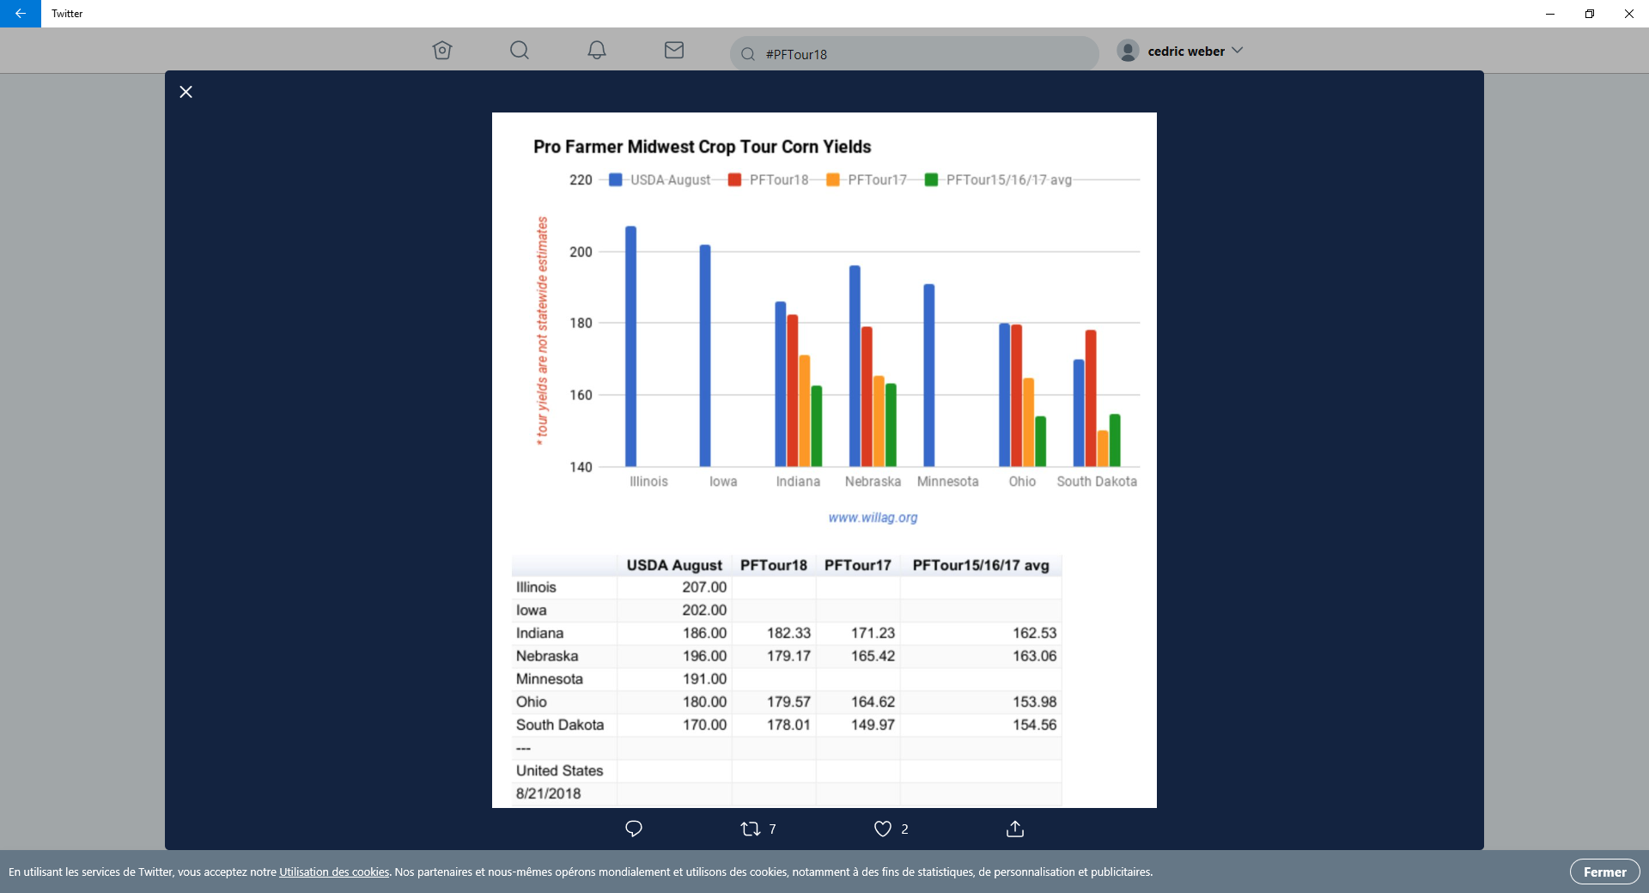Like the tweet with heart icon
Viewport: 1649px width, 893px height.
pyautogui.click(x=882, y=829)
